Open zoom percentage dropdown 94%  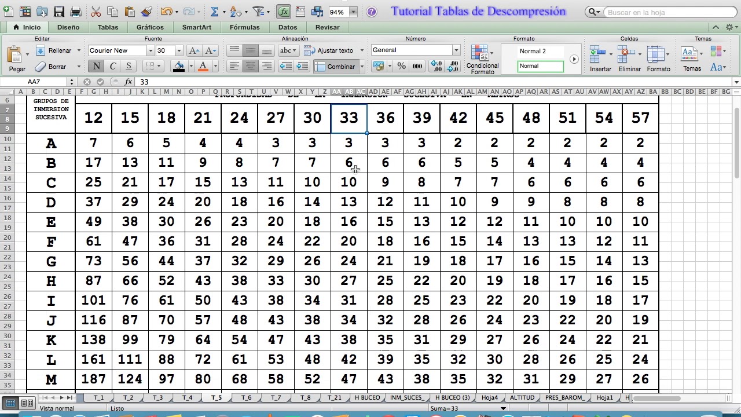click(x=353, y=12)
